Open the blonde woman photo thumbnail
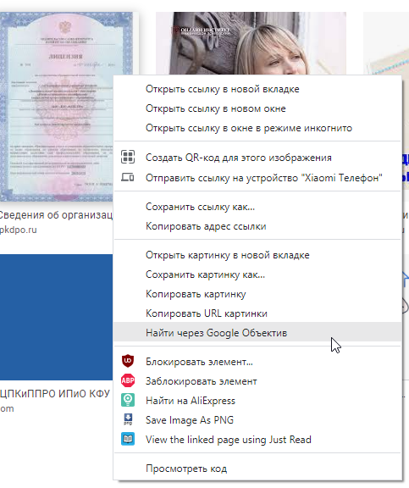This screenshot has width=409, height=488. [x=251, y=43]
